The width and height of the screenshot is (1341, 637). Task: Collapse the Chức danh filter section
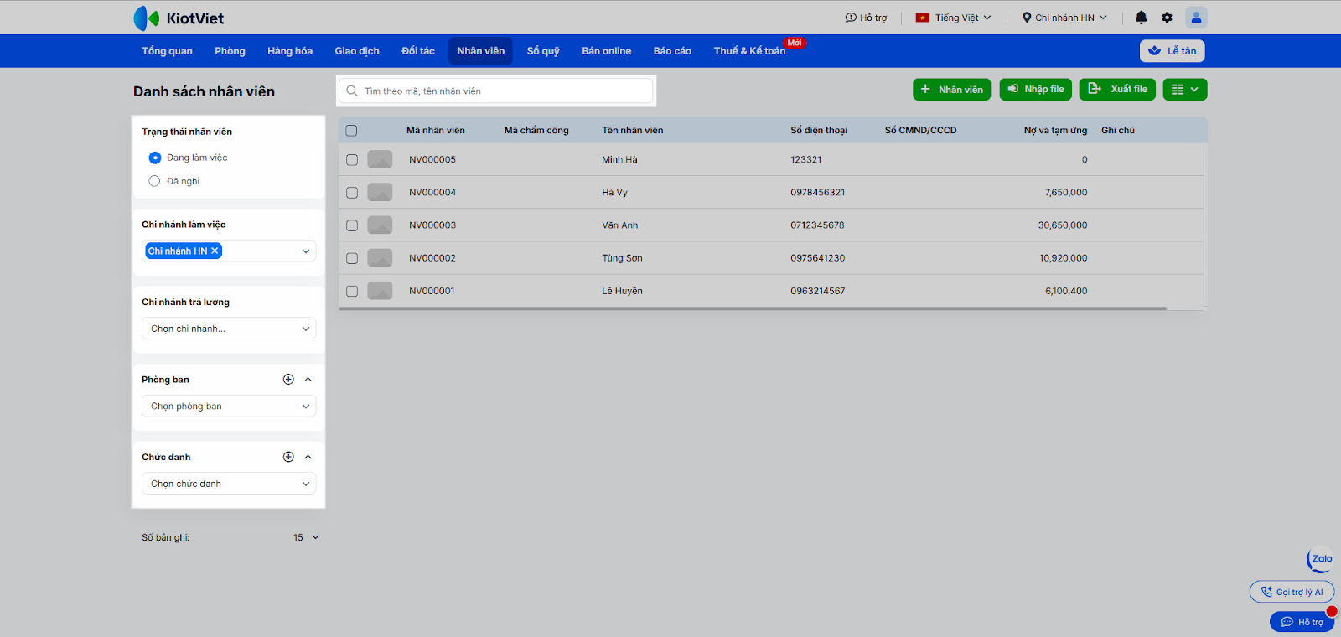[308, 457]
